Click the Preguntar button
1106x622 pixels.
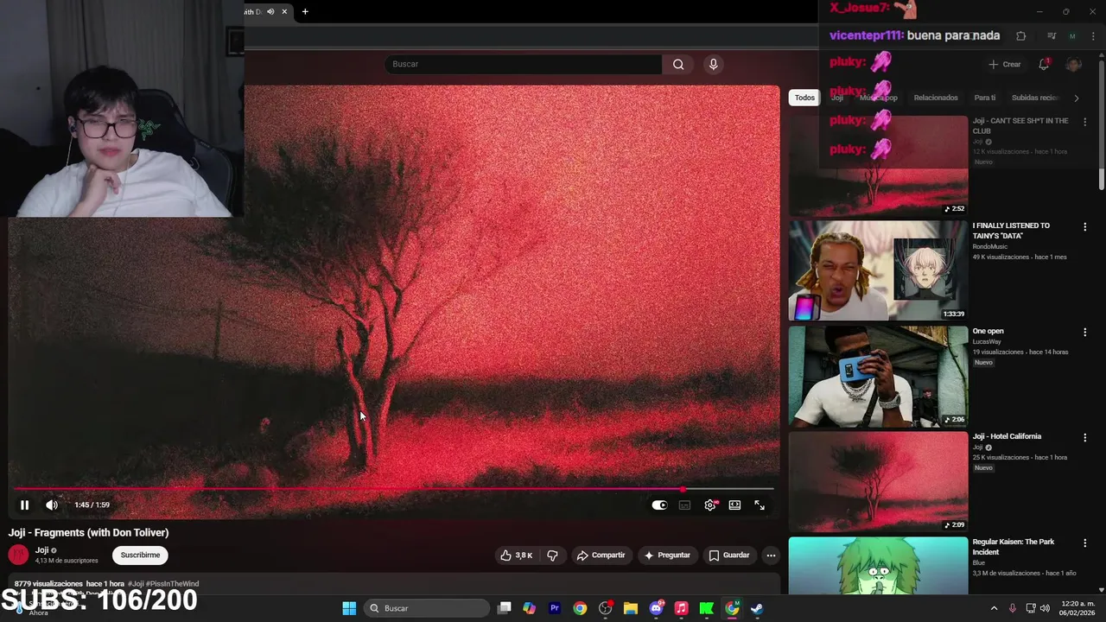tap(666, 555)
